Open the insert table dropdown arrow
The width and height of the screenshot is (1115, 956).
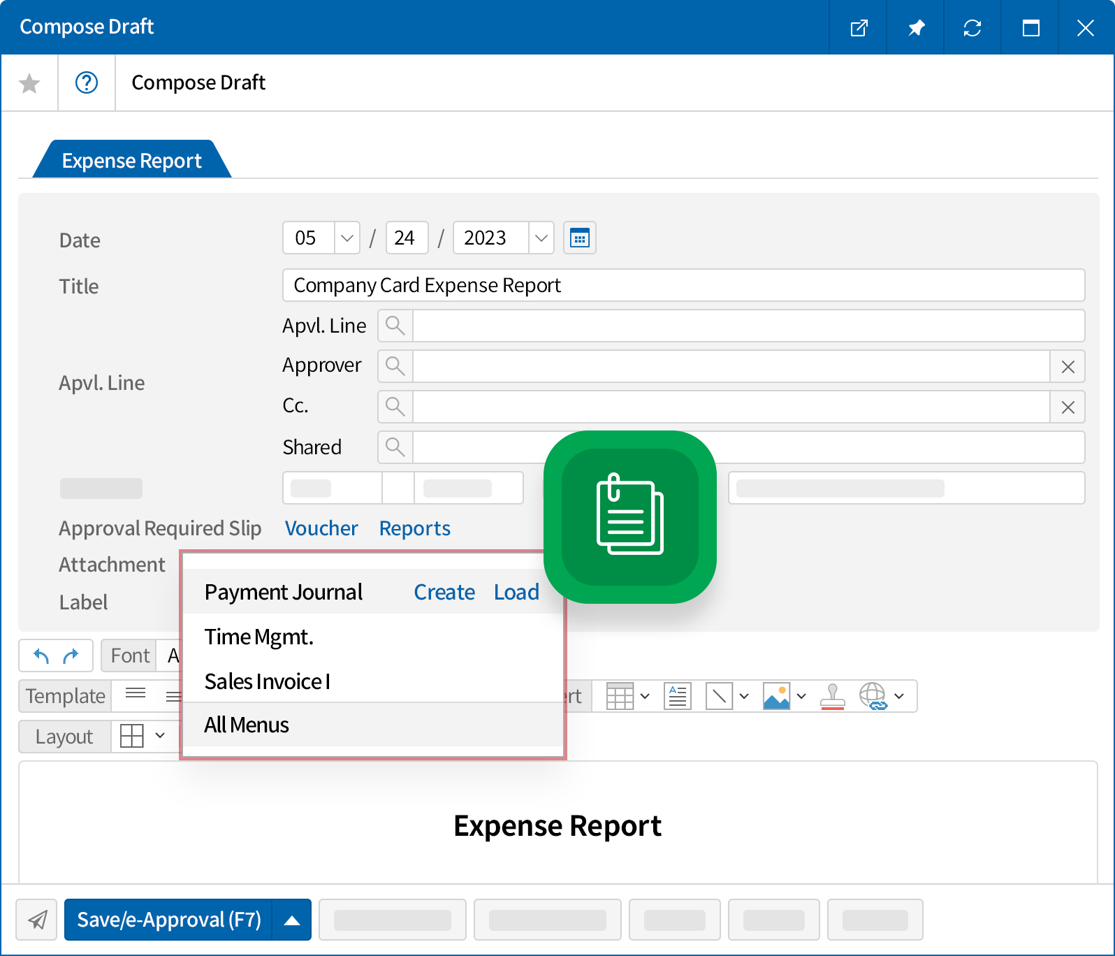(645, 696)
